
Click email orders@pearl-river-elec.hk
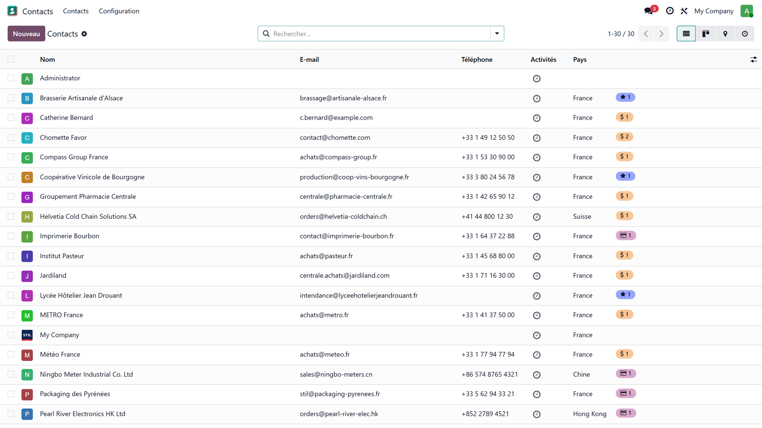pyautogui.click(x=339, y=414)
